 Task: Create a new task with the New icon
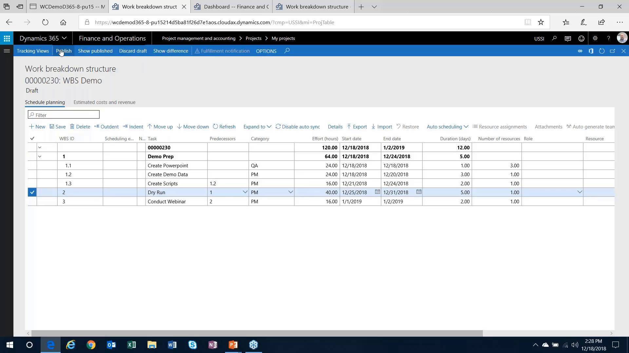(37, 126)
